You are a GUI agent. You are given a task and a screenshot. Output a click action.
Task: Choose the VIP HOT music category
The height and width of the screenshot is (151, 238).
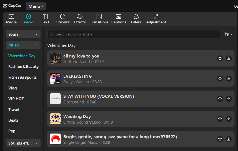[16, 99]
